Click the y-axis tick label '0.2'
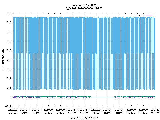Screen dimensions: 160x120 click(x=9, y=78)
